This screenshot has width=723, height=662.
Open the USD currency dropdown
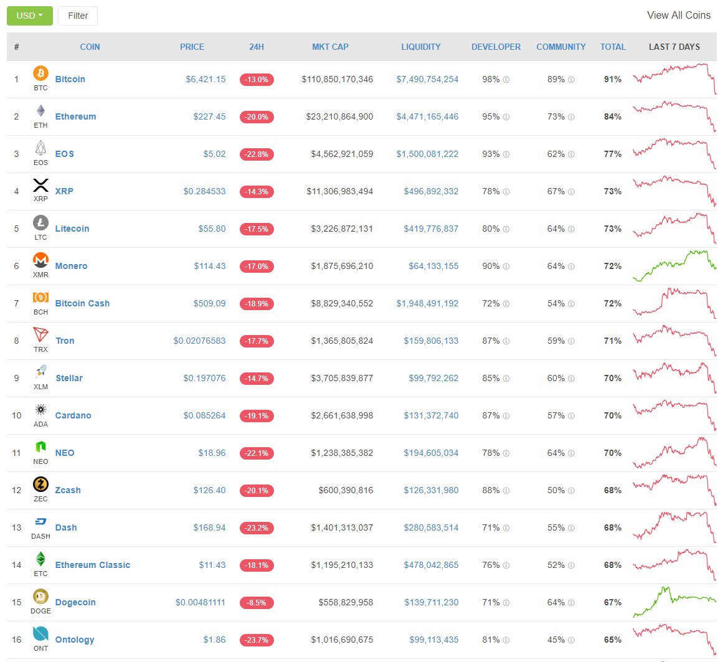click(29, 16)
